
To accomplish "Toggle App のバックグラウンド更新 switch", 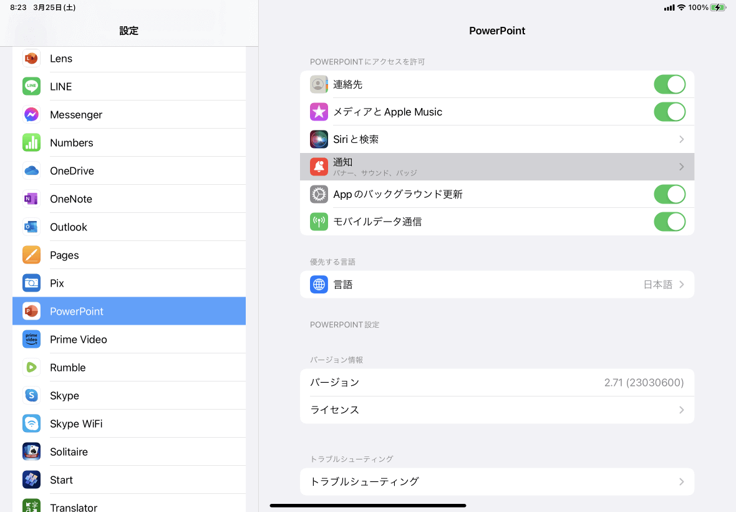I will click(669, 194).
